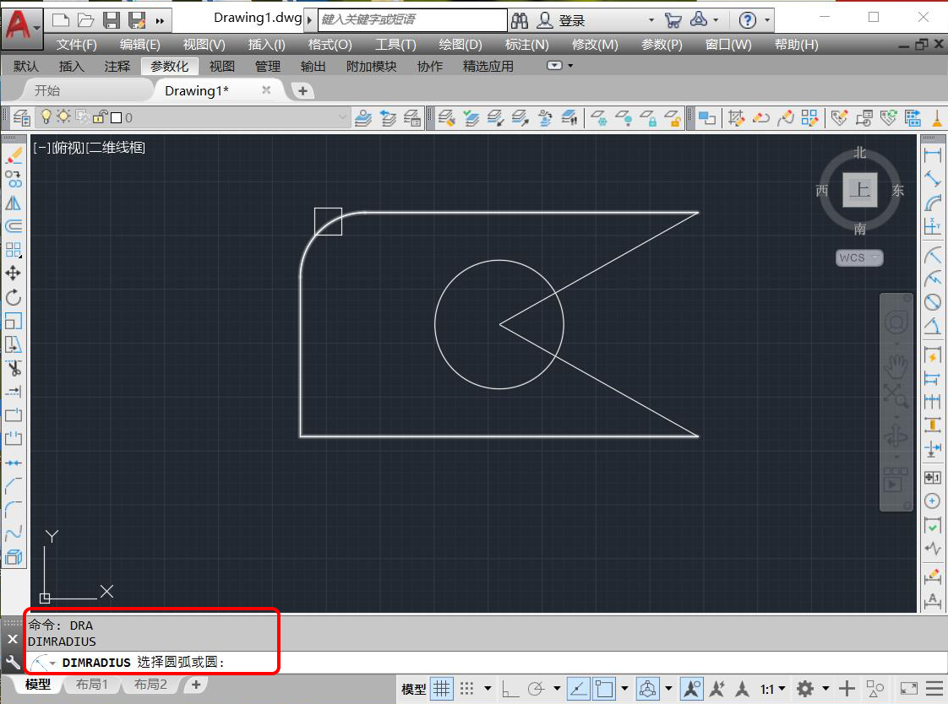Toggle ortho mode in status bar
Image resolution: width=948 pixels, height=704 pixels.
click(510, 689)
